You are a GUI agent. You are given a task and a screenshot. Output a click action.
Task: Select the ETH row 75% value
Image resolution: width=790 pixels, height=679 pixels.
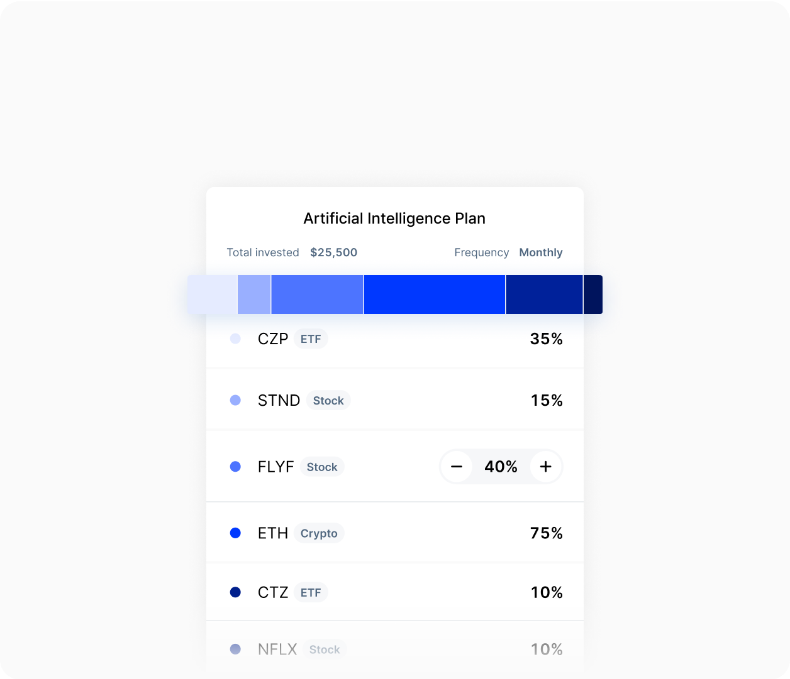(546, 533)
